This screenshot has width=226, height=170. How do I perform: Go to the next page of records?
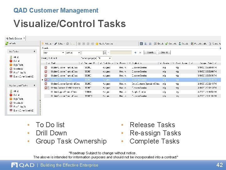point(88,44)
